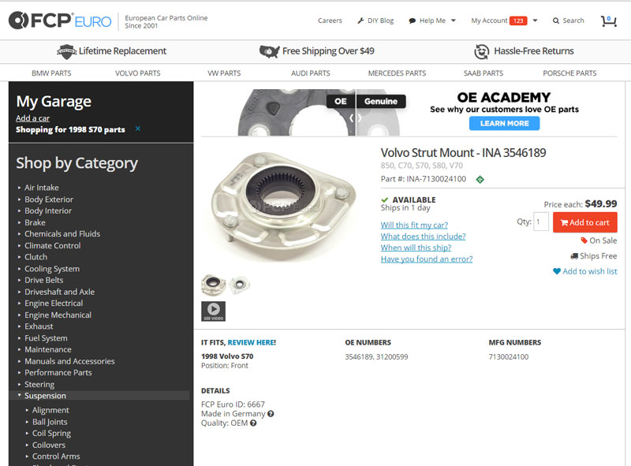
Task: Open the Porsche Parts tab
Action: click(569, 73)
